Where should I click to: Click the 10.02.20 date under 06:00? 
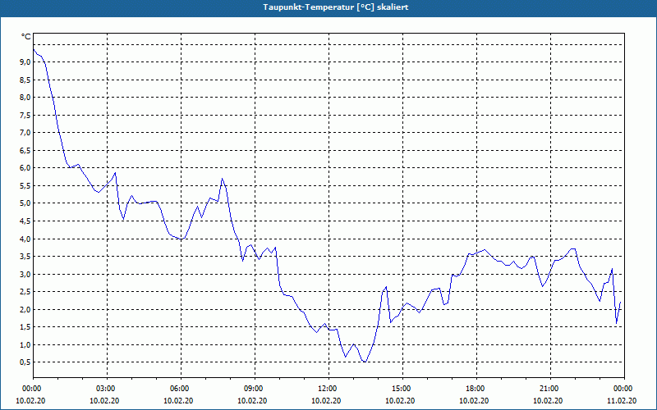(x=178, y=401)
